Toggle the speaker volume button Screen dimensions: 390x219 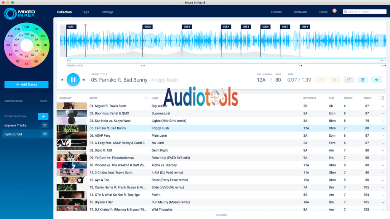(376, 80)
